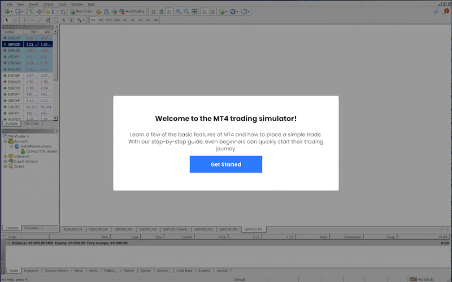Viewport: 452px width, 282px height.
Task: Select the Horizontal Line drawing tool
Action: 33,20
